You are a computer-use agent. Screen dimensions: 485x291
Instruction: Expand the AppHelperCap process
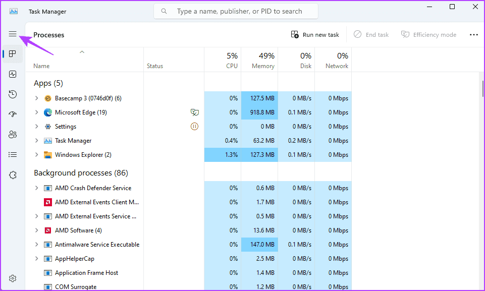36,259
